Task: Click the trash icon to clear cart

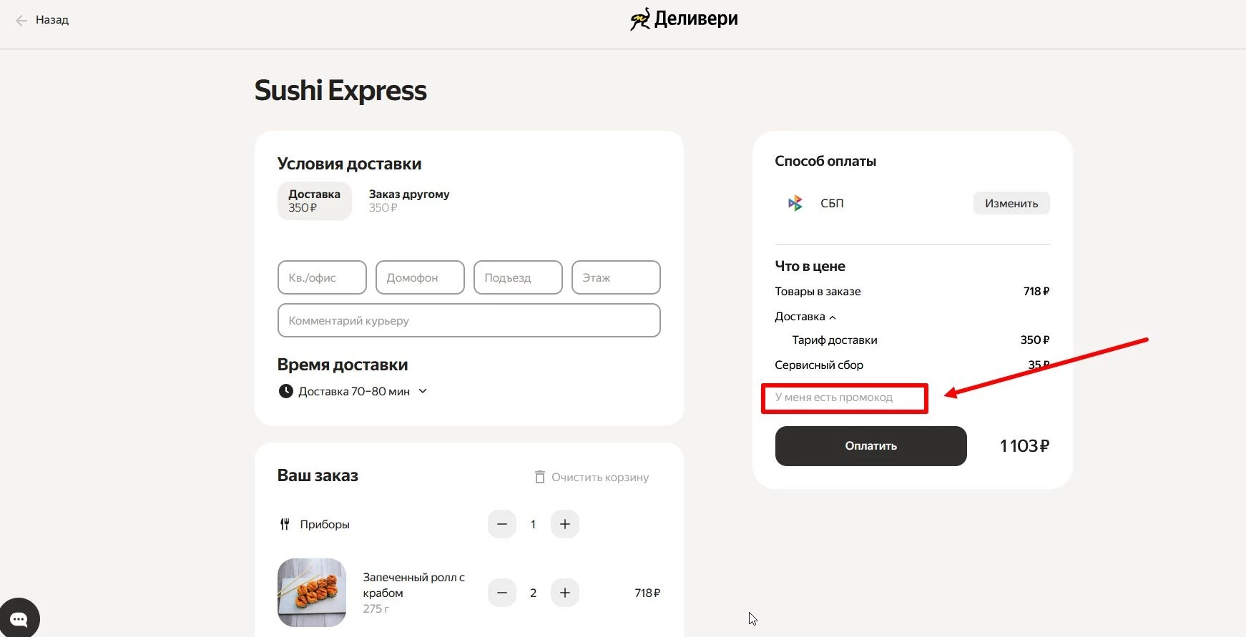Action: coord(540,477)
